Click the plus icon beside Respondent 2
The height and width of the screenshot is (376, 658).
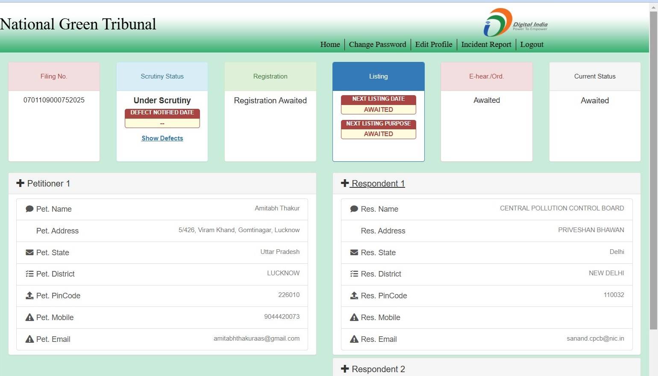[345, 369]
